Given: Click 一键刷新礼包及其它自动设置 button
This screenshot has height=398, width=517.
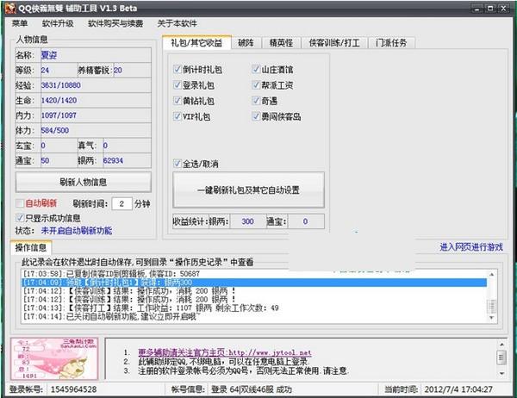Looking at the screenshot, I should (x=248, y=190).
